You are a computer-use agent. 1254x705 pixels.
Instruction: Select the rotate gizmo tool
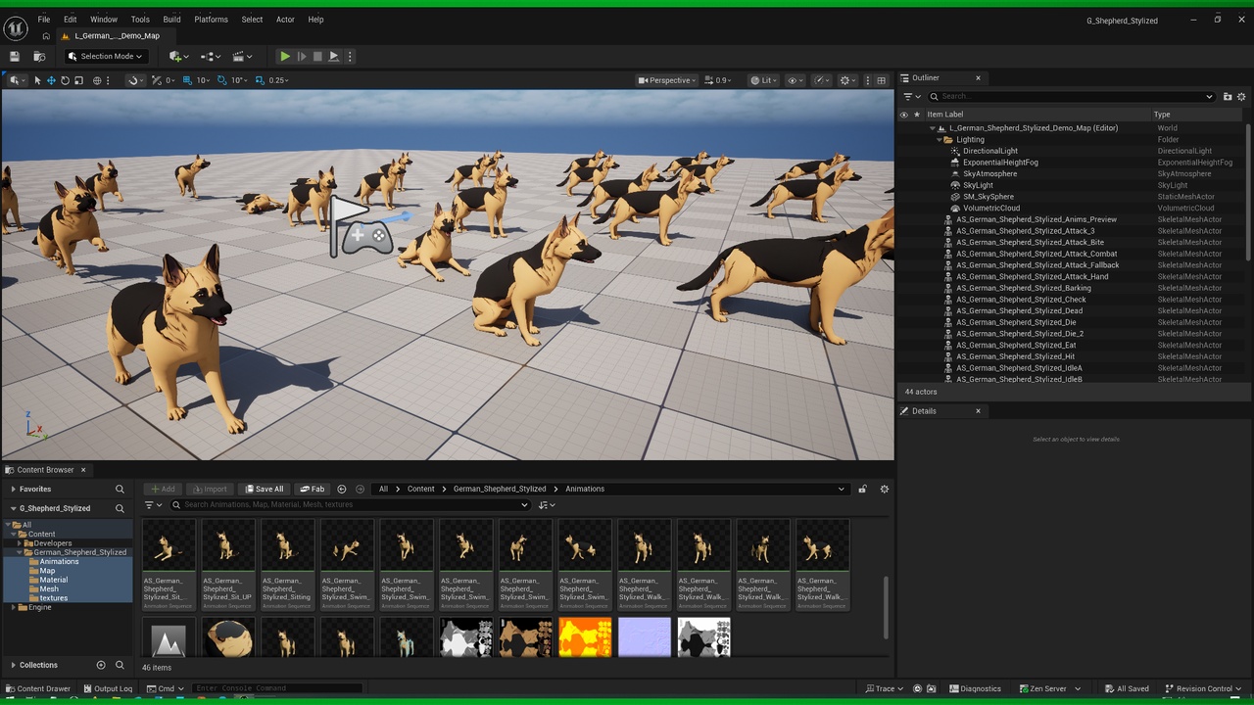(65, 80)
